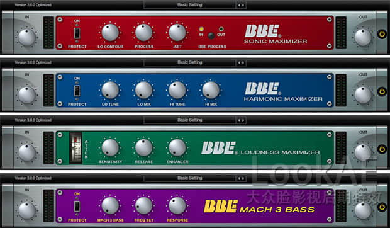The height and width of the screenshot is (228, 390).
Task: Click power button on Harmonic Maximizer
Action: [382, 91]
